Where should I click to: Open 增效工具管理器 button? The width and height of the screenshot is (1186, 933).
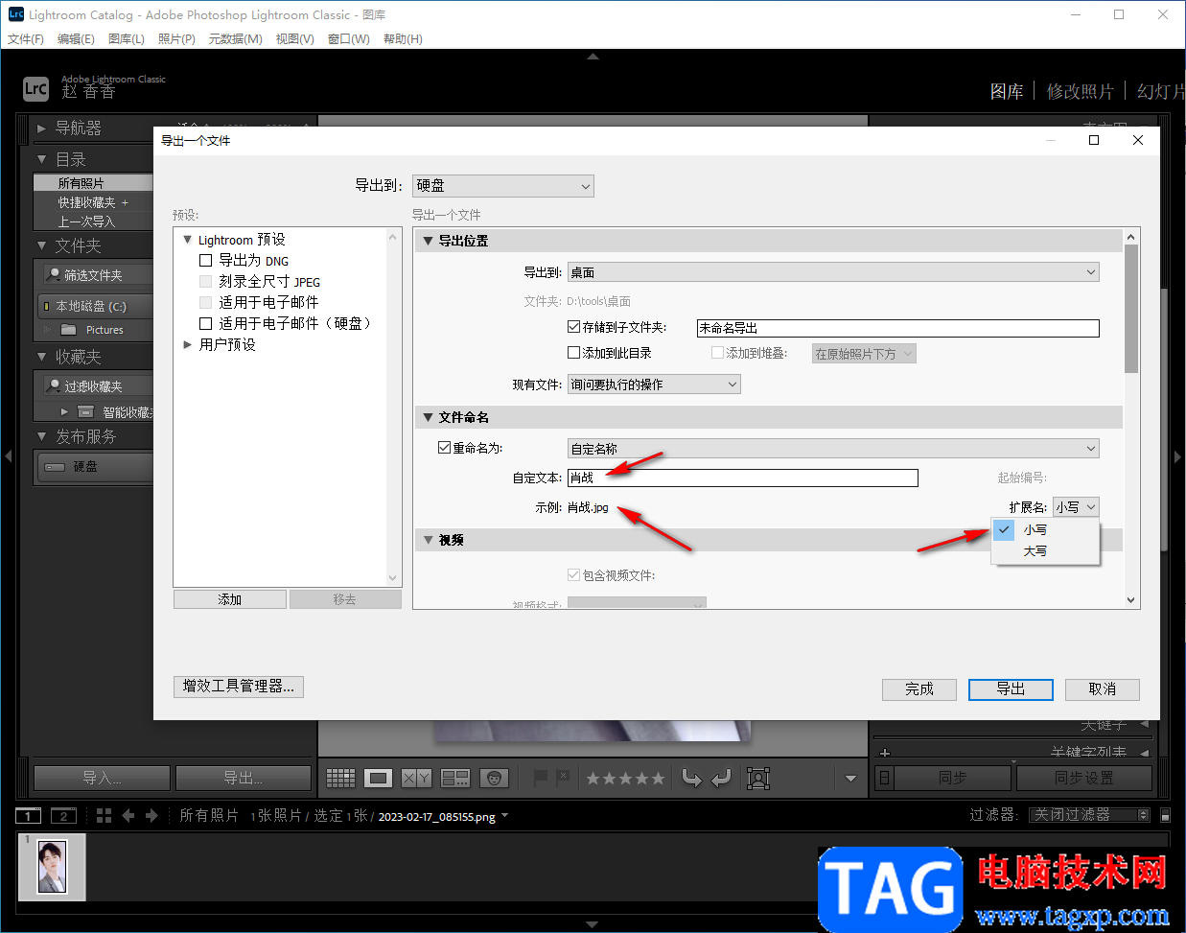pyautogui.click(x=239, y=687)
